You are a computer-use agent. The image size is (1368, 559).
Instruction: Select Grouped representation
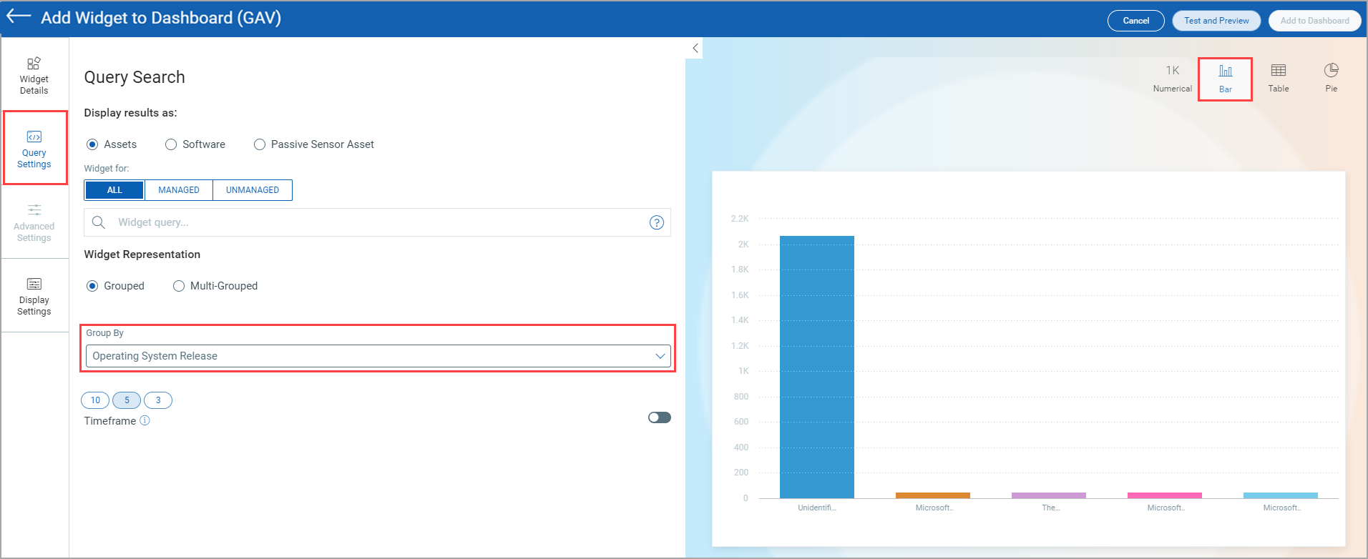click(92, 286)
